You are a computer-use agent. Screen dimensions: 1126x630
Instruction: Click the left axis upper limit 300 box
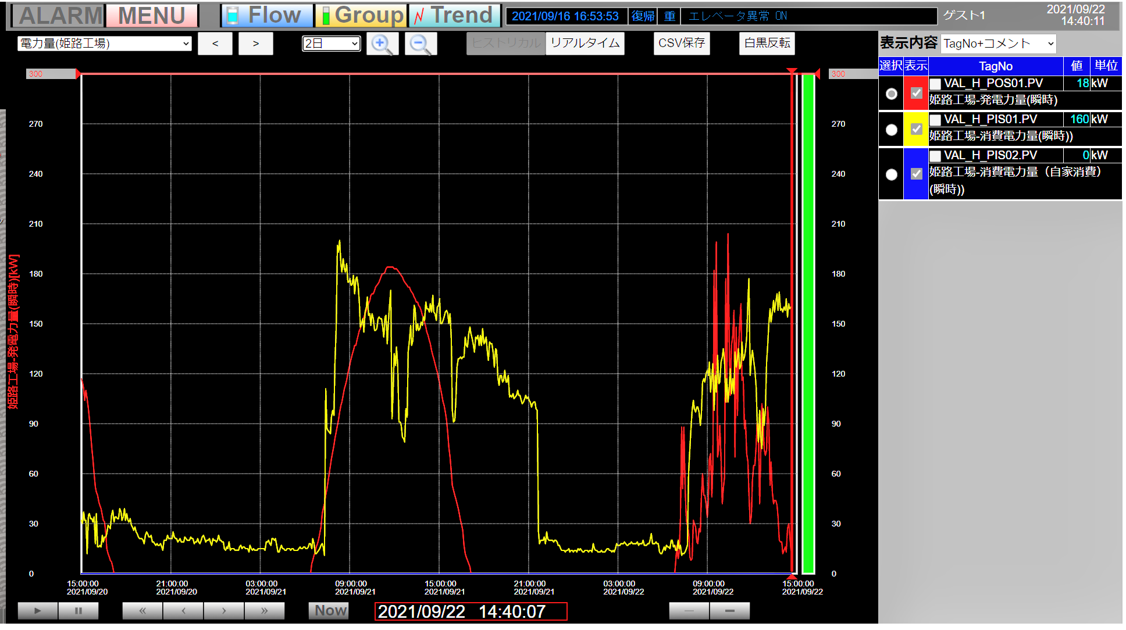coord(51,74)
